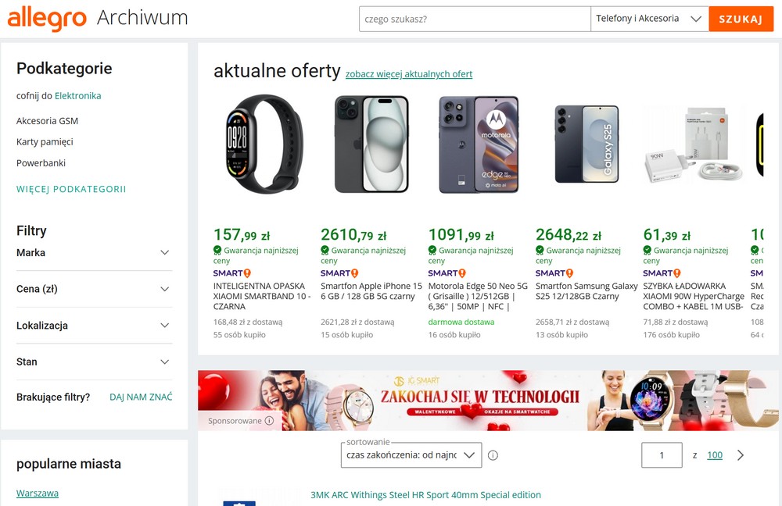Open zobacz więcej aktualnych ofert link
The image size is (782, 506).
[409, 73]
